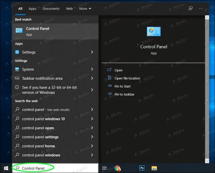Expand the System result chevron
215x173 pixels.
[x=92, y=69]
